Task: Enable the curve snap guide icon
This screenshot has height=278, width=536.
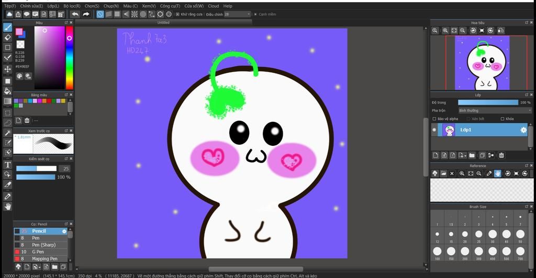Action: pyautogui.click(x=151, y=14)
